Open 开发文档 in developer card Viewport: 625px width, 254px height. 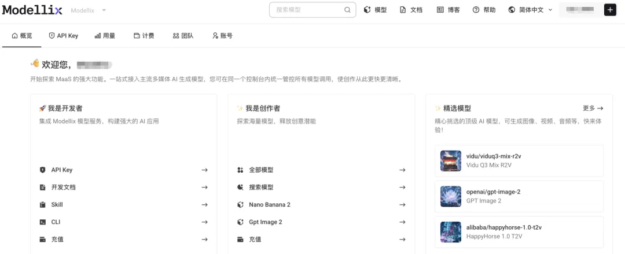coord(124,187)
